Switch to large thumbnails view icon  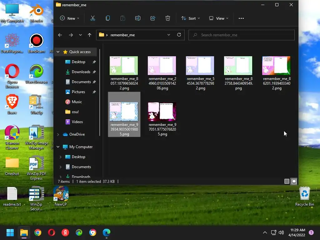(294, 181)
